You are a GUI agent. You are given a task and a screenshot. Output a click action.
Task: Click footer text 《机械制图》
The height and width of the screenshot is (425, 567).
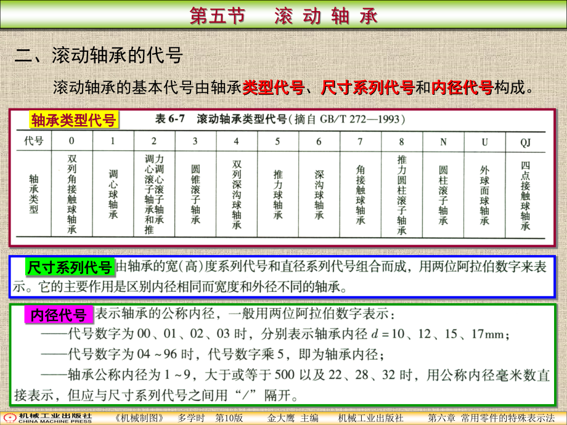pos(139,418)
